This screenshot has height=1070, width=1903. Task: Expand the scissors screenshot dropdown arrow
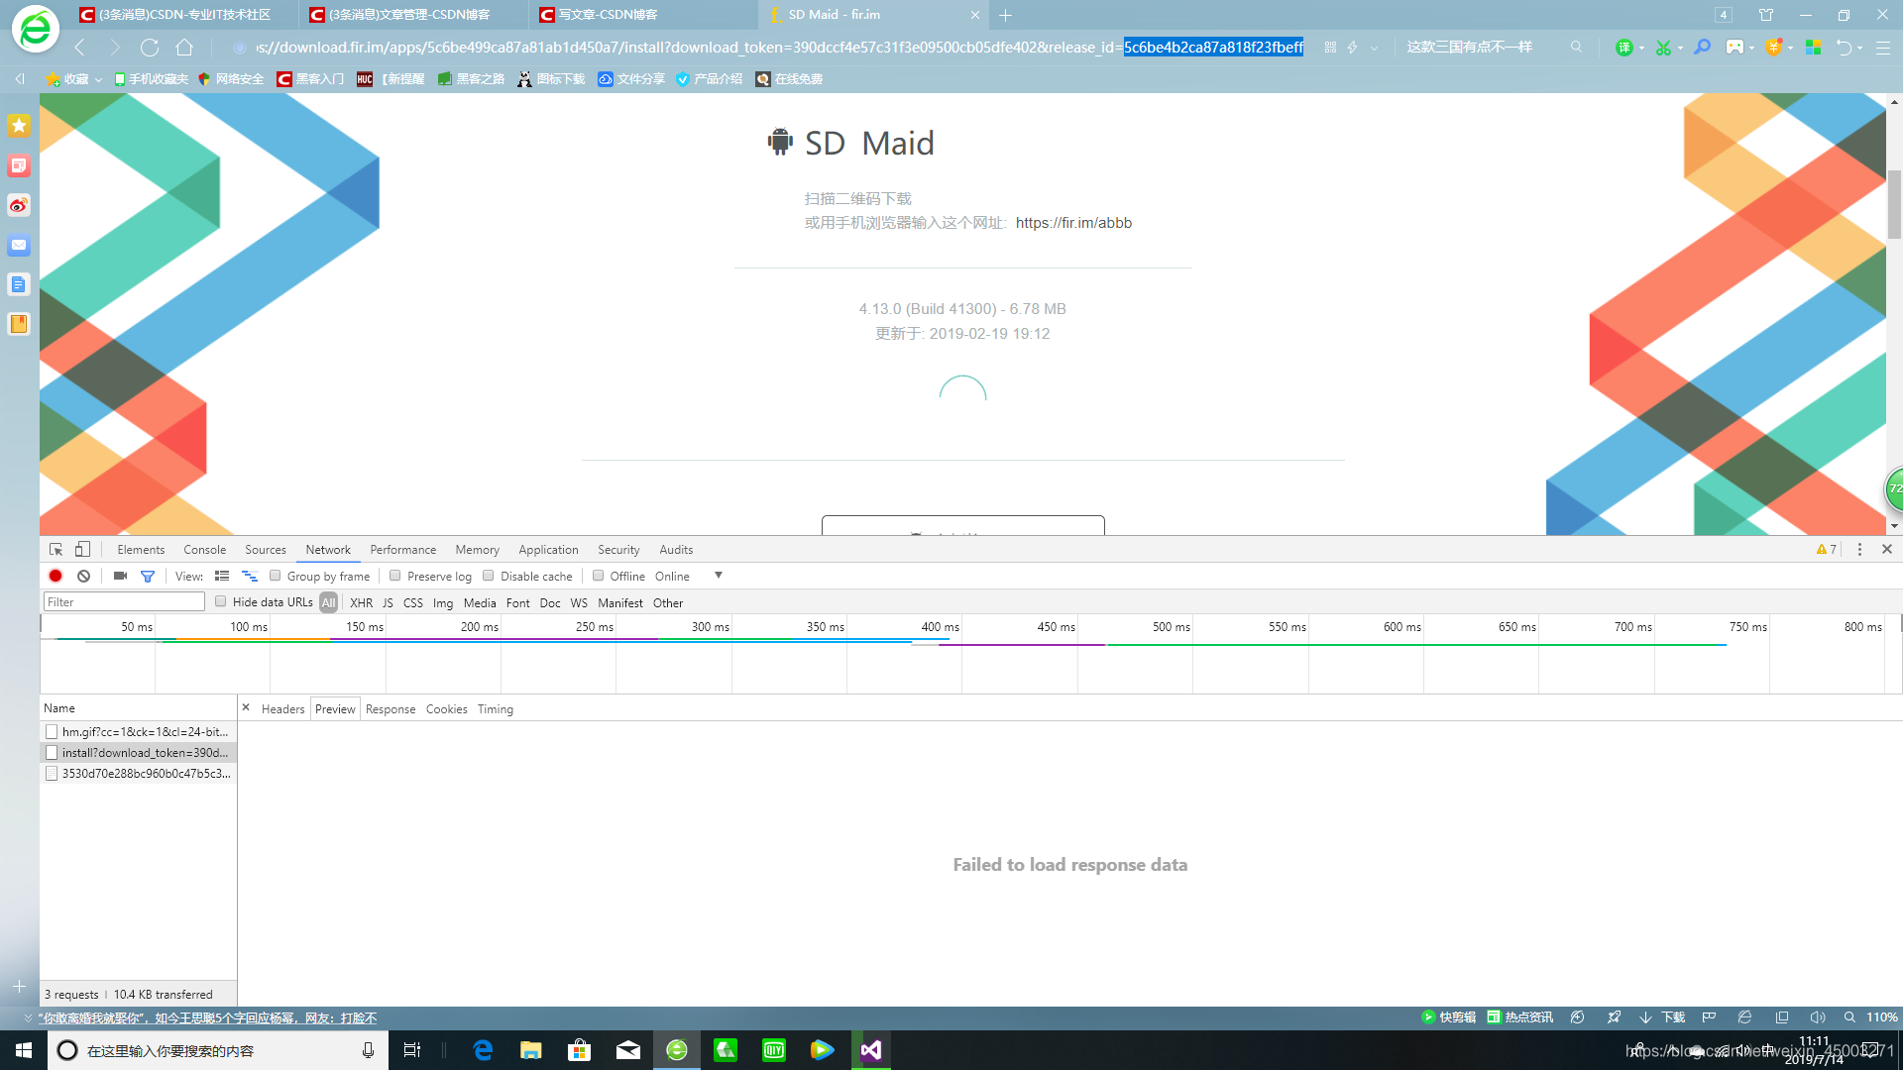1681,49
